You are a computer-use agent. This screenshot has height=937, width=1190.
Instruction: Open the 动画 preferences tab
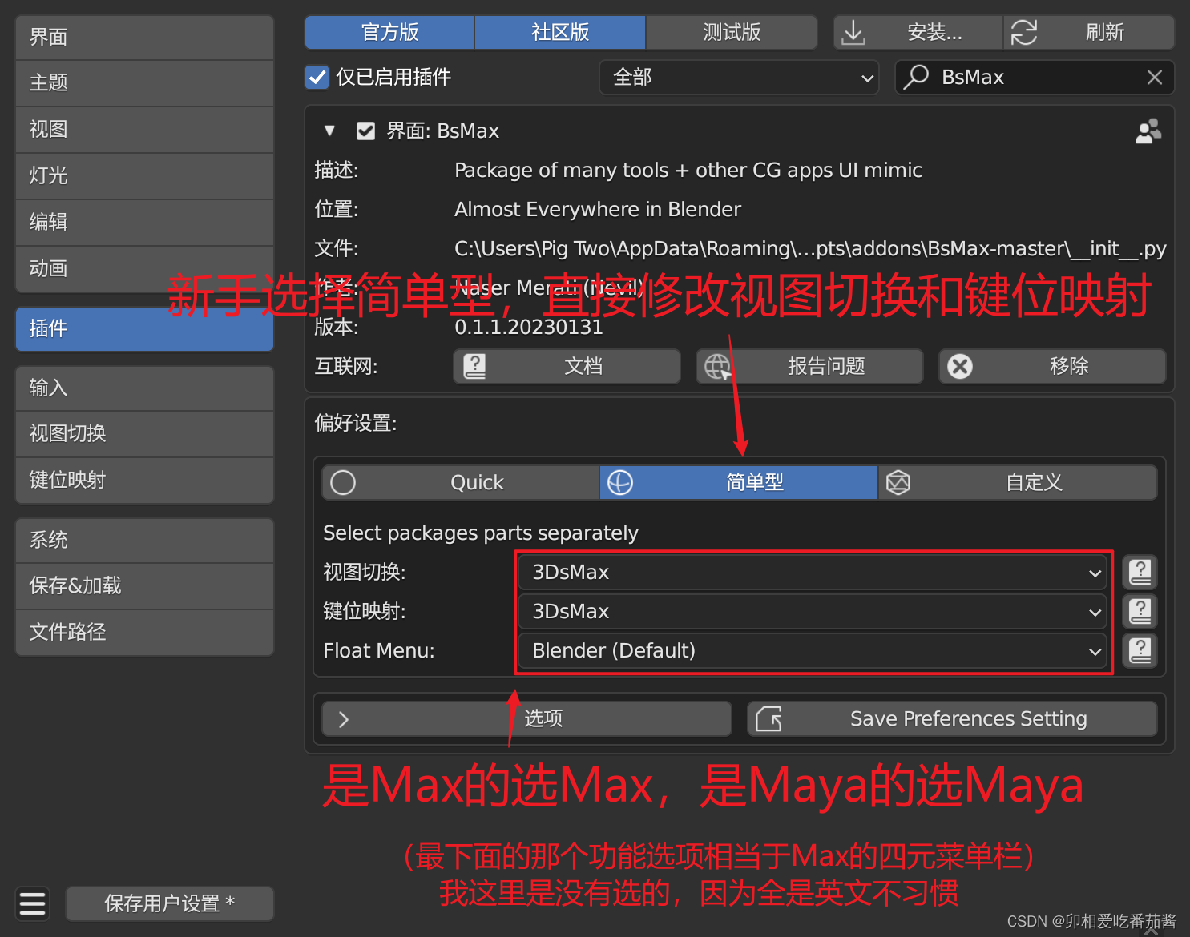click(145, 269)
